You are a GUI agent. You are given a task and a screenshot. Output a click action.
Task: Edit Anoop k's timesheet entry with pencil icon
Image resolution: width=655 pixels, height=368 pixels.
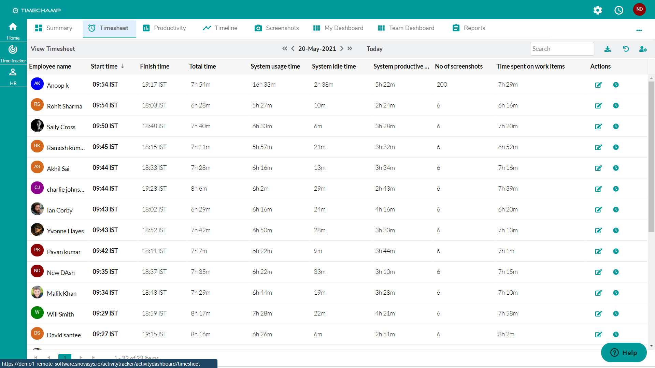598,85
